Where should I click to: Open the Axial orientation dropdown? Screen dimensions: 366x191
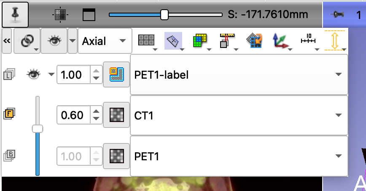point(105,41)
